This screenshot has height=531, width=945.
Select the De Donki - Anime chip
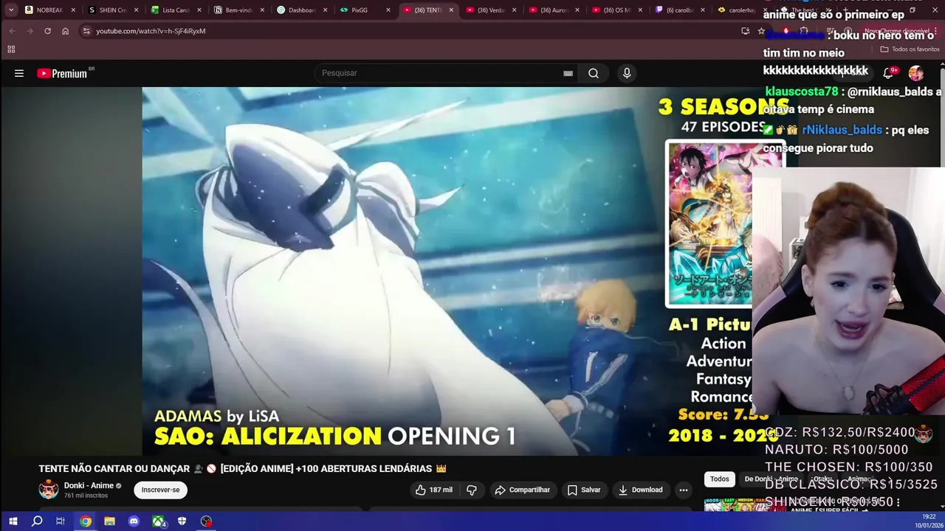pyautogui.click(x=771, y=479)
